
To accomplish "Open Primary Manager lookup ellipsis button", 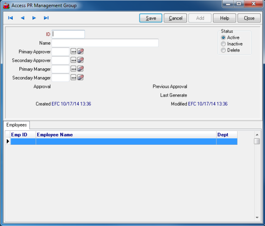I will [x=73, y=69].
